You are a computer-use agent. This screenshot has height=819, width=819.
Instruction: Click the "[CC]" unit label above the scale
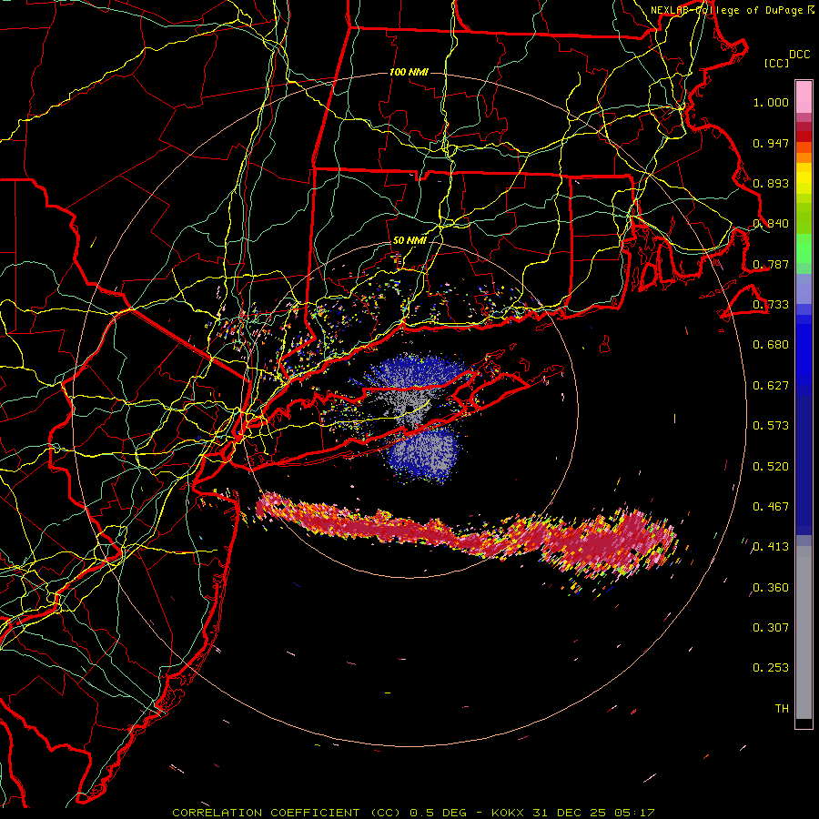pyautogui.click(x=776, y=63)
